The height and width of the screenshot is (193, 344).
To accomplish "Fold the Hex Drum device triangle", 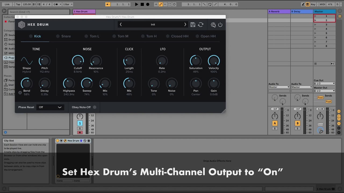I will pyautogui.click(x=61, y=140).
